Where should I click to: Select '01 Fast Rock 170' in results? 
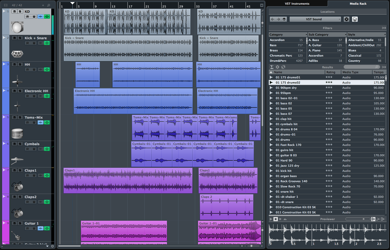(x=288, y=145)
